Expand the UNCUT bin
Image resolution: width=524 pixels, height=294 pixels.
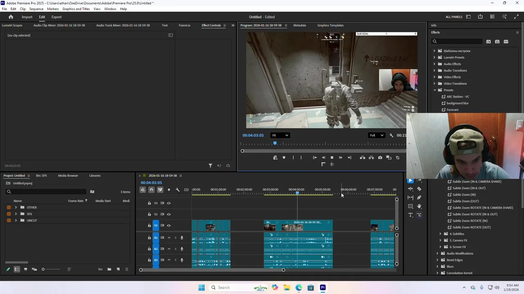pos(16,220)
